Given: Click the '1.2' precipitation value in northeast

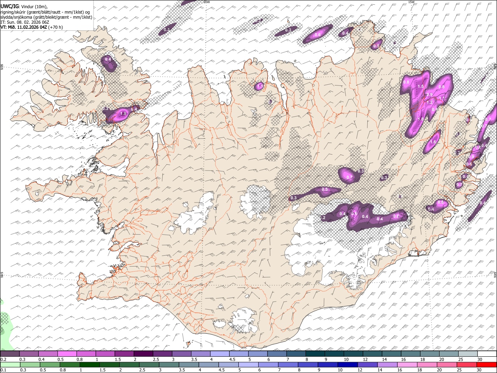Looking at the screenshot, I should click(x=429, y=103).
